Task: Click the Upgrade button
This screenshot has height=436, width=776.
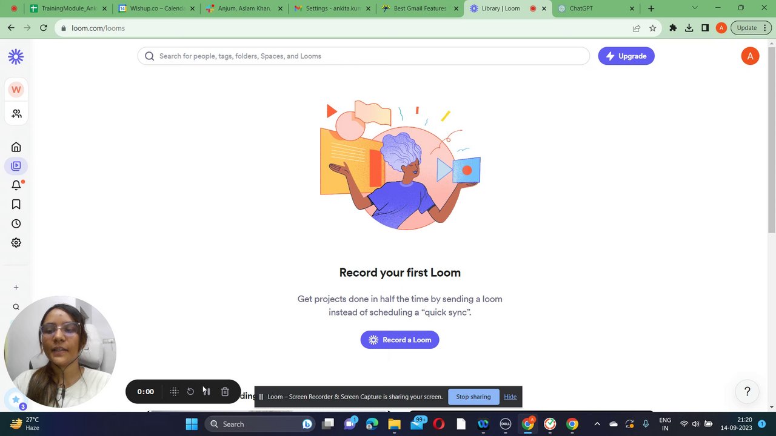Action: pos(626,56)
